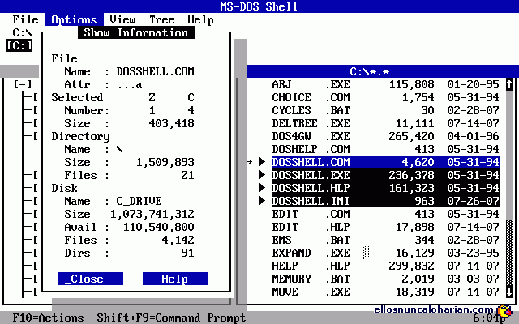Click the Help button in Show Information dialog
519x324 pixels.
point(175,279)
